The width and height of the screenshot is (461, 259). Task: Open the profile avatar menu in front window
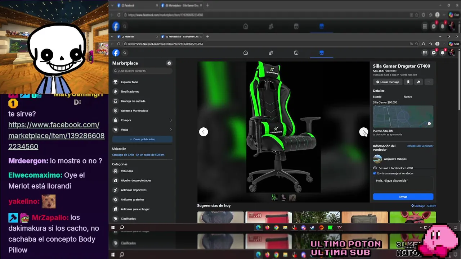pos(452,53)
